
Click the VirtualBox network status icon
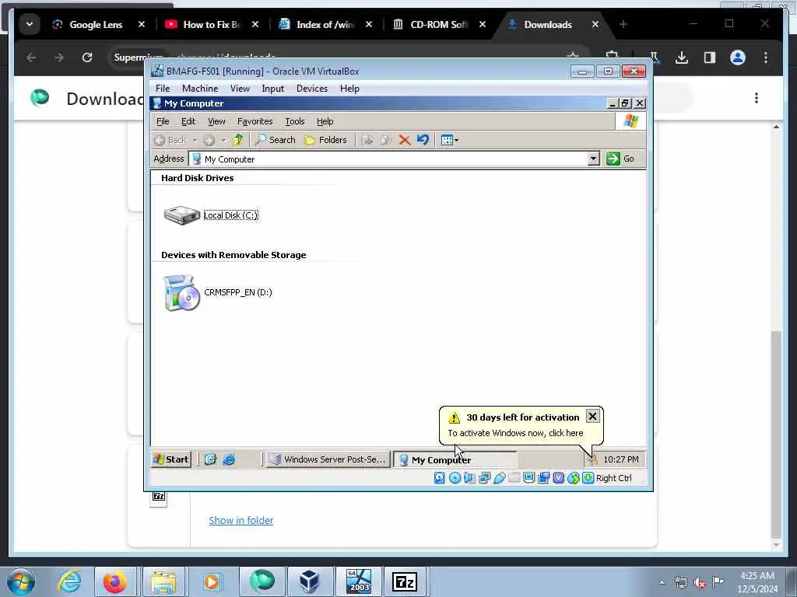pyautogui.click(x=484, y=478)
